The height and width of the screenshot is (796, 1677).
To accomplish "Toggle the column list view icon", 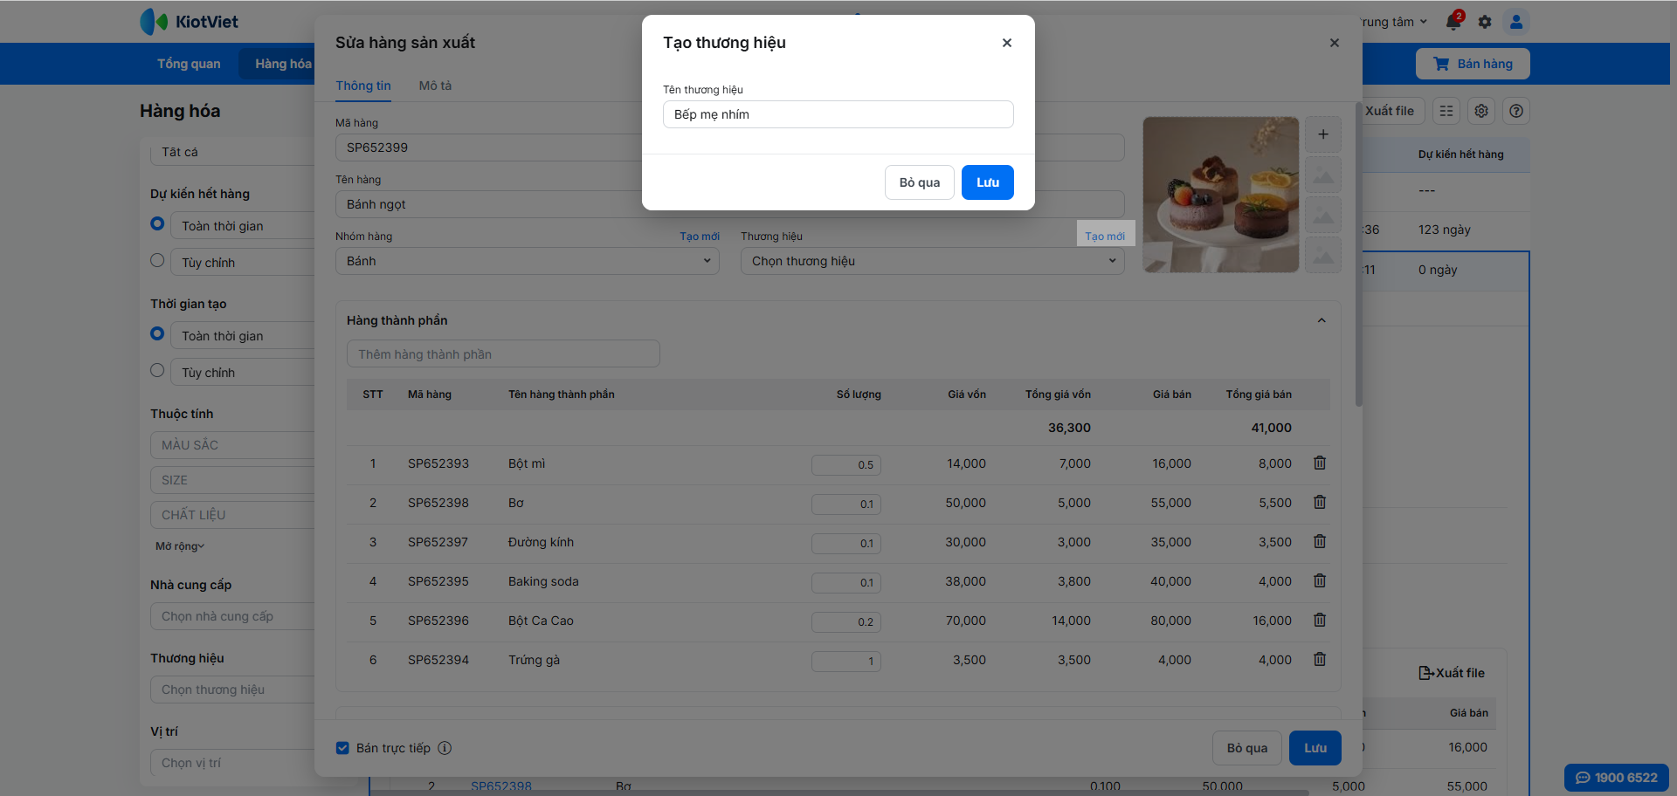I will 1446,111.
